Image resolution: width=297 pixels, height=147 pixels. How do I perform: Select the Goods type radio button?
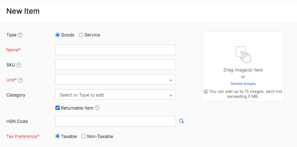(57, 35)
